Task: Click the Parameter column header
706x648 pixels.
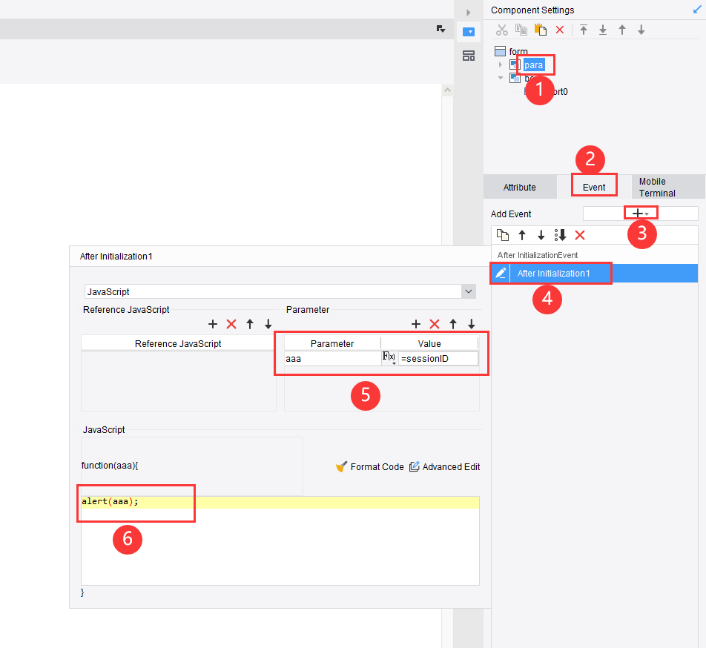Action: pyautogui.click(x=332, y=344)
